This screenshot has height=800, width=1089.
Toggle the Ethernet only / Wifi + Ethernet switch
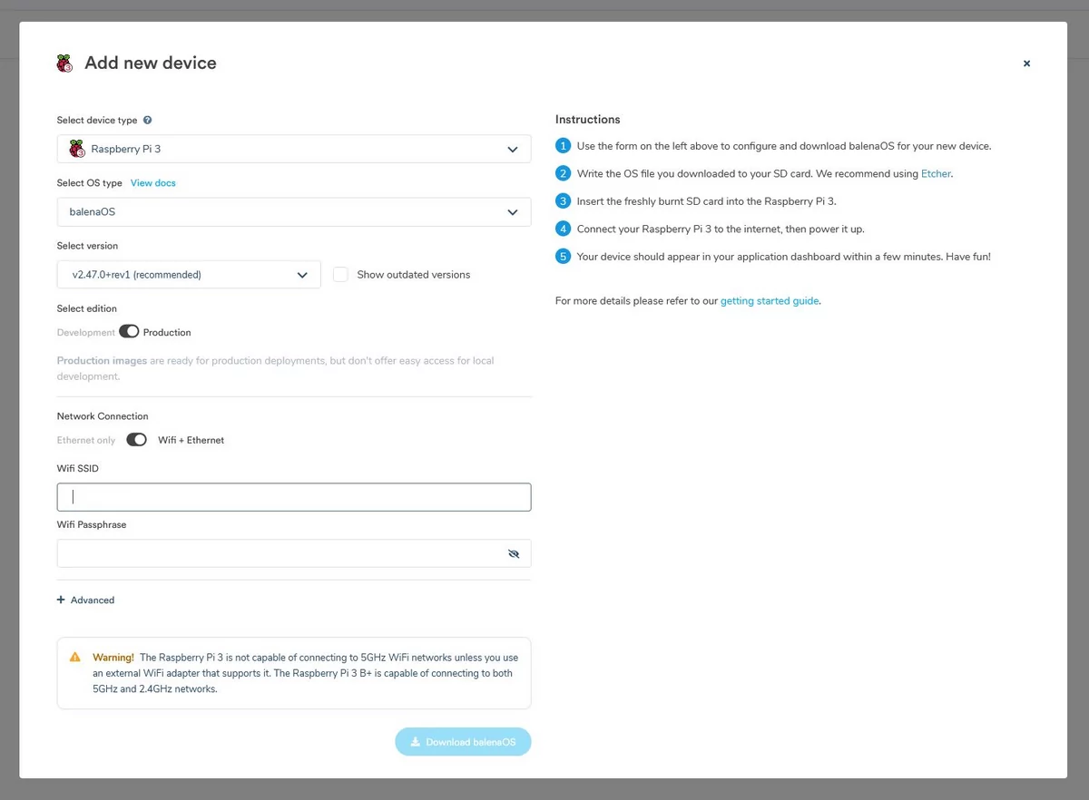point(136,440)
